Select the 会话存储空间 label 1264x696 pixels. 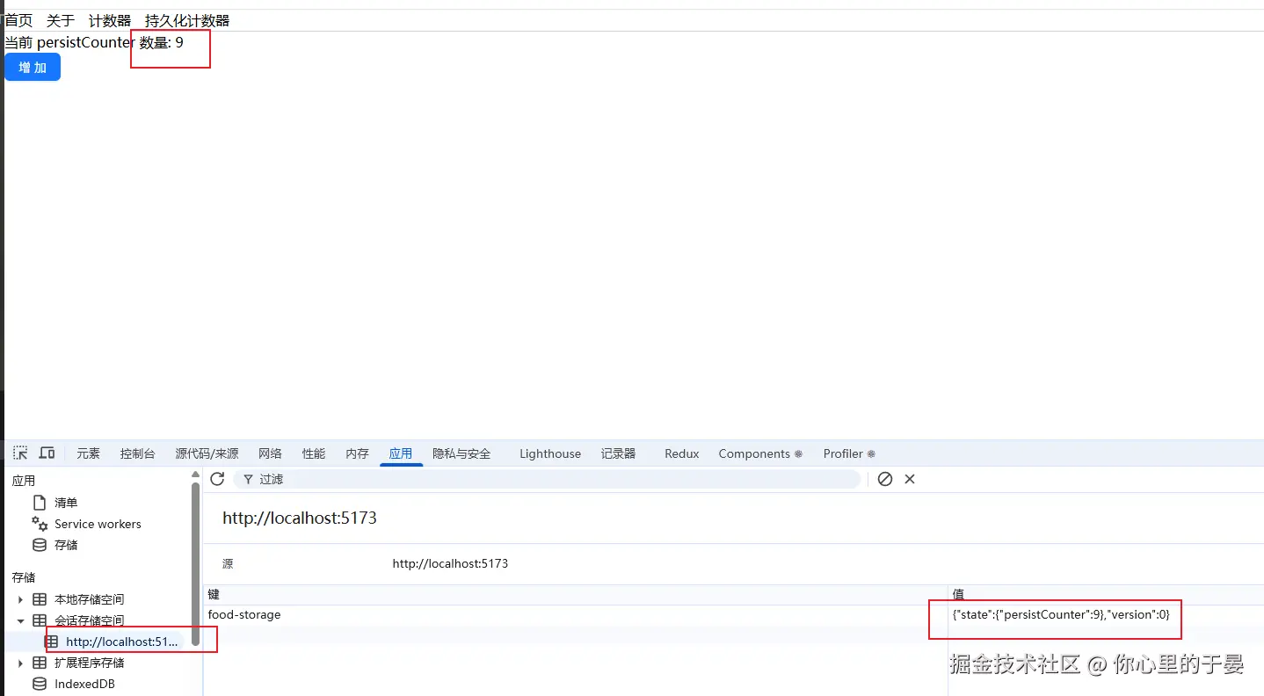[x=89, y=620]
